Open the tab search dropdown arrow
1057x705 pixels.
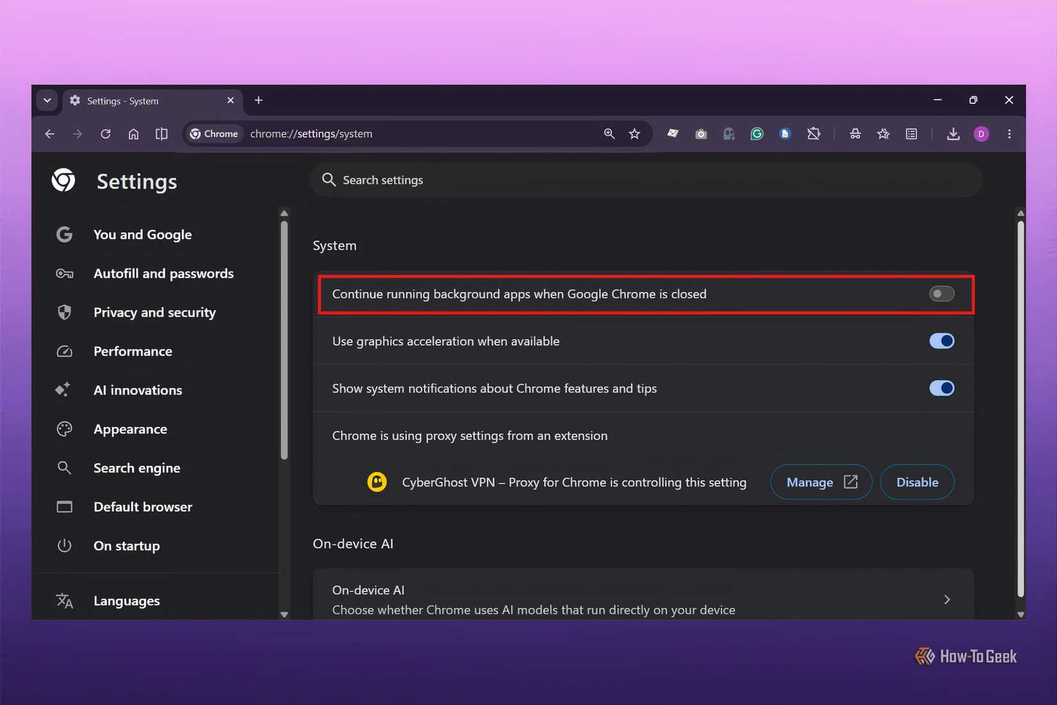[x=47, y=101]
